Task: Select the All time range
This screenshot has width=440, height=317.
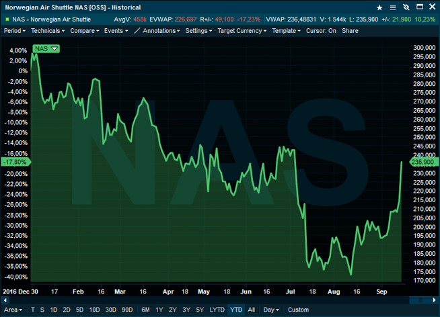Action: point(252,310)
